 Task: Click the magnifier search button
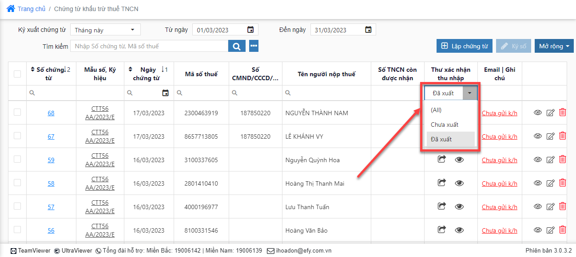click(237, 46)
